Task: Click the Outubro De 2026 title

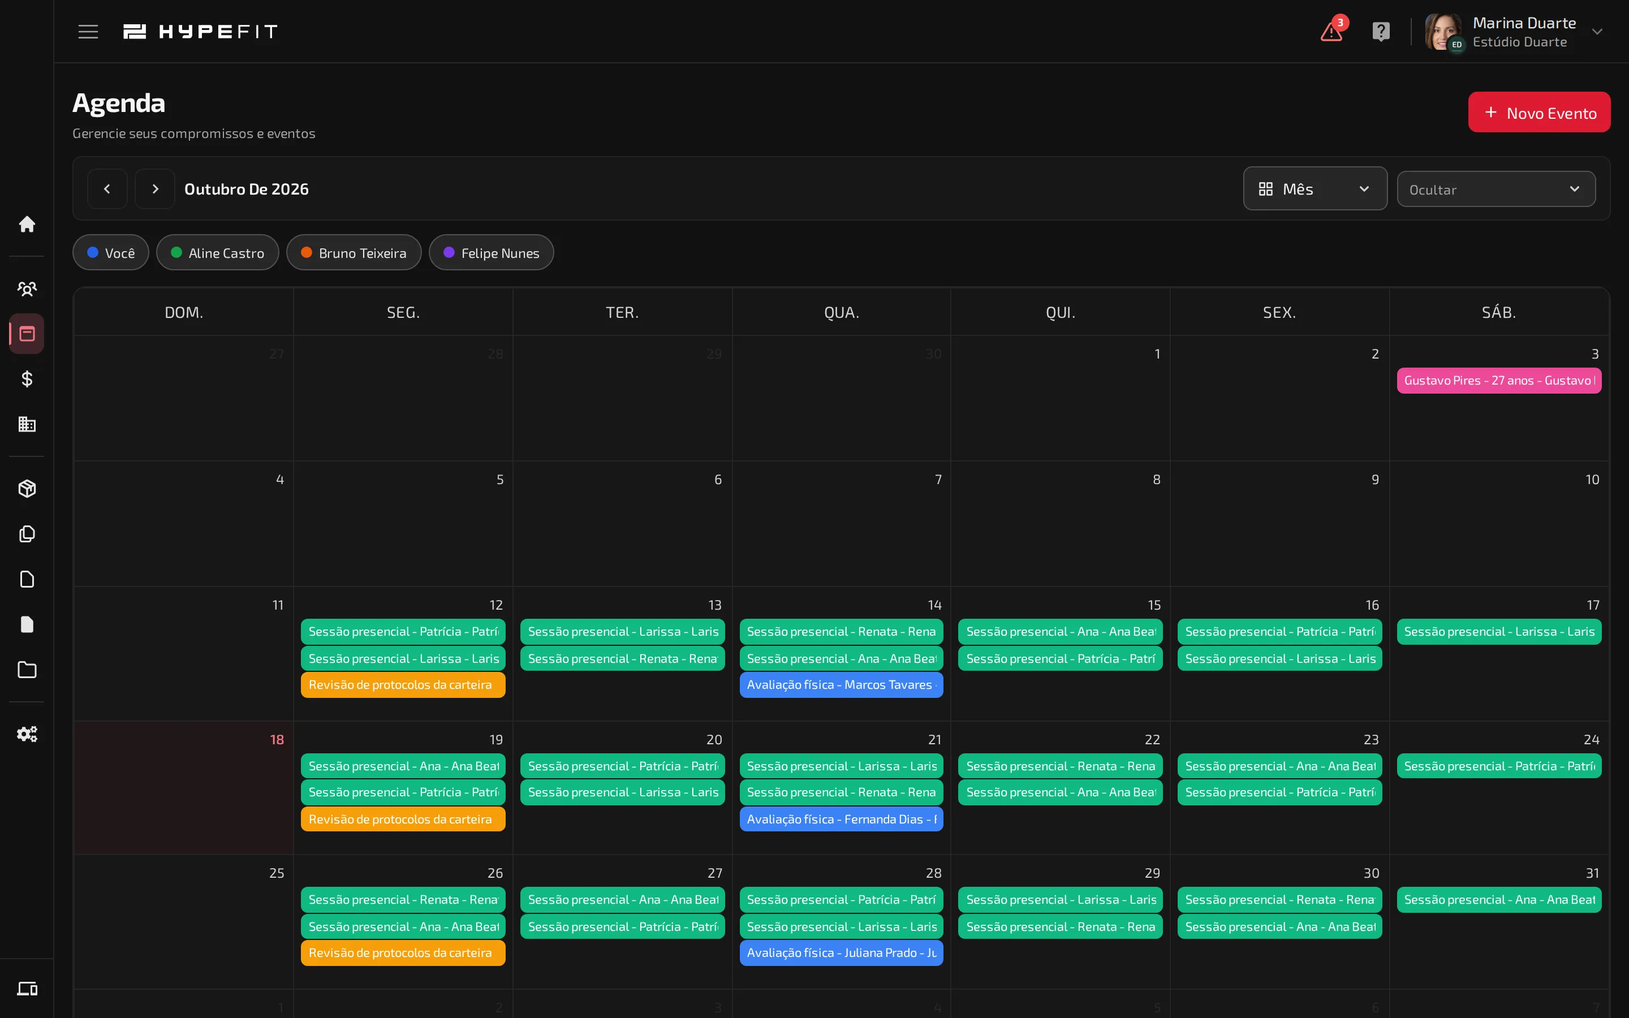Action: point(247,189)
